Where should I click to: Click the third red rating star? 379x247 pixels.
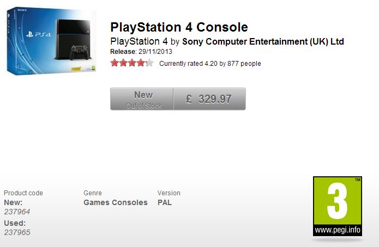(132, 63)
